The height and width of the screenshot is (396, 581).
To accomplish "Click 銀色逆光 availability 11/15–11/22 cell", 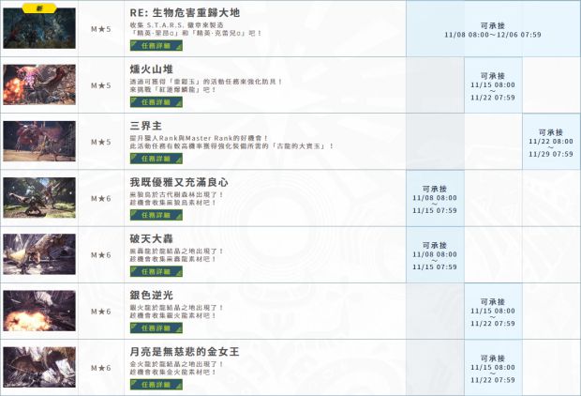I will pos(493,312).
